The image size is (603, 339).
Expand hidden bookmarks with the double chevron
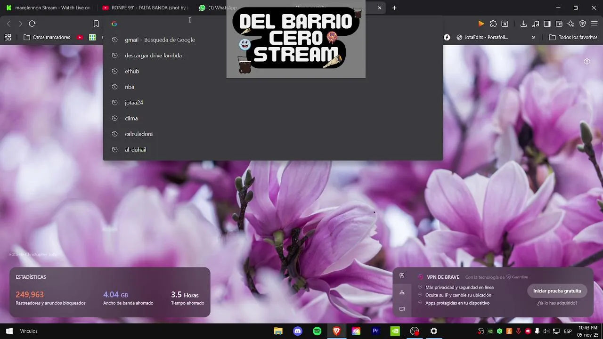pos(533,37)
